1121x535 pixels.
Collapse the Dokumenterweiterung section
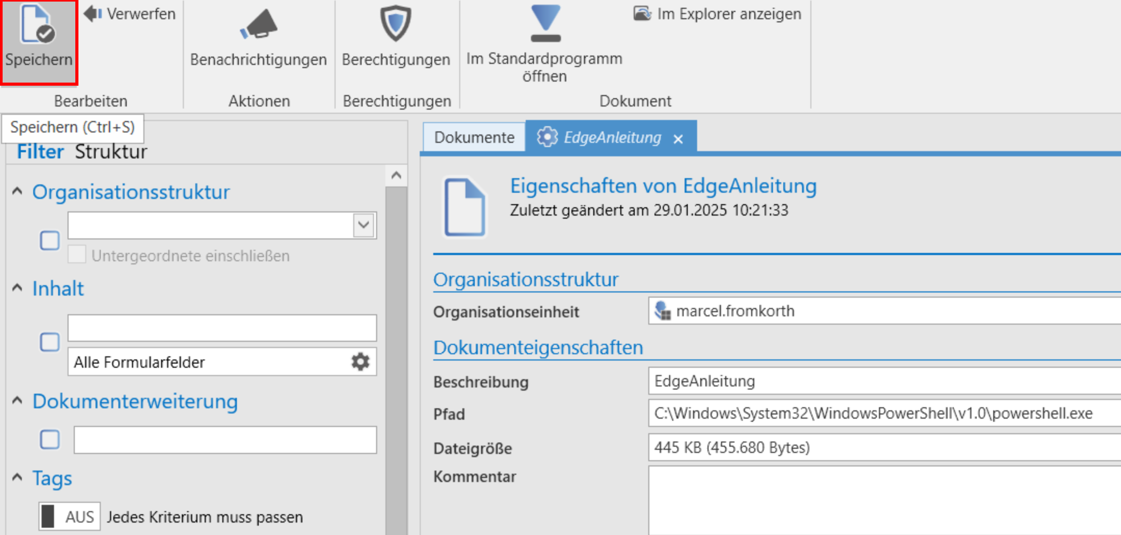16,400
